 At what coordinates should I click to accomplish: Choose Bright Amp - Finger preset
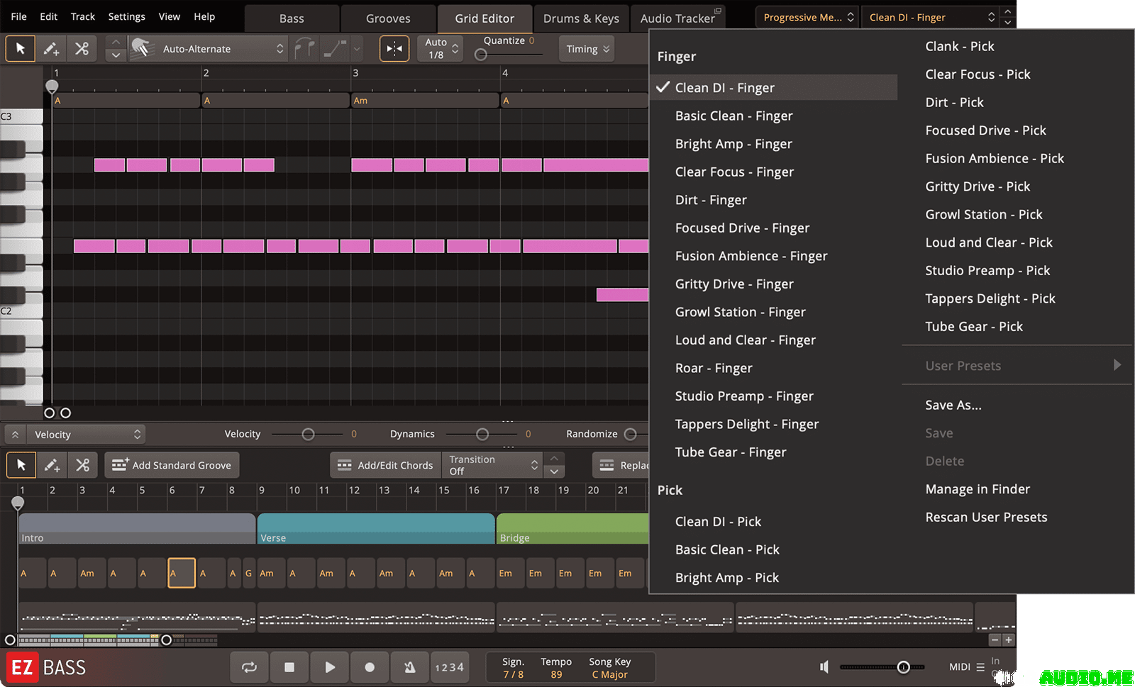[733, 144]
